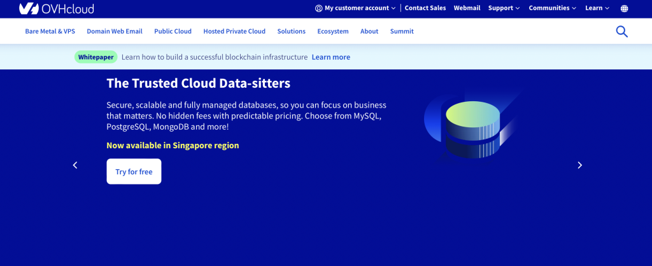The image size is (652, 266).
Task: Expand the Learn dropdown
Action: click(x=597, y=8)
